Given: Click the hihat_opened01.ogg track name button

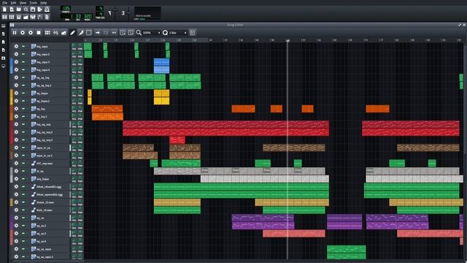Looking at the screenshot, I should click(50, 194).
